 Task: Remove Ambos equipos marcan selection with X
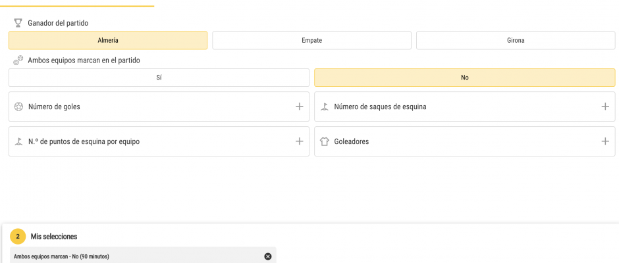[x=267, y=256]
